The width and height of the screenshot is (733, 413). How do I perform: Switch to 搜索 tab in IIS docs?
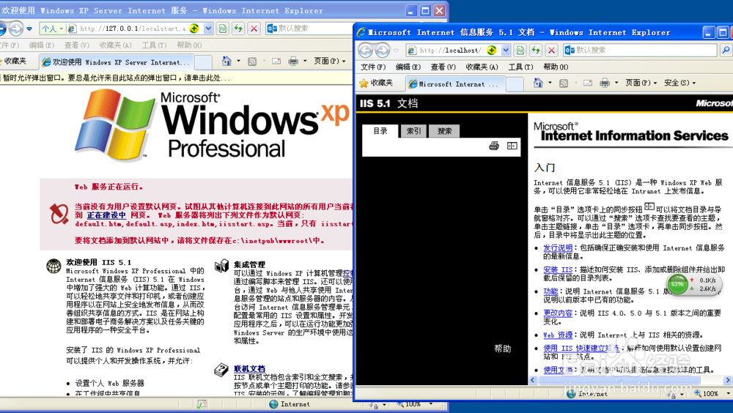coord(444,131)
